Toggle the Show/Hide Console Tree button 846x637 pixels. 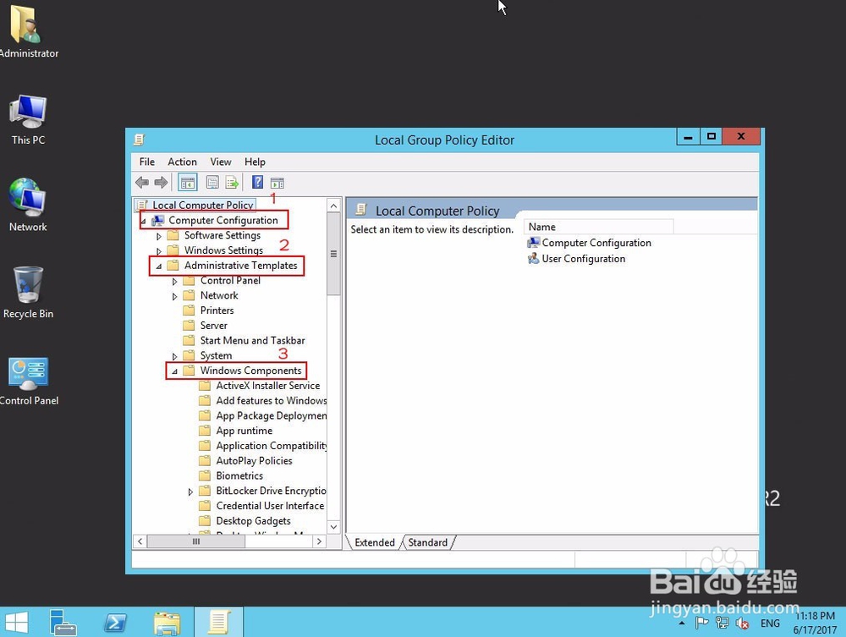point(188,183)
